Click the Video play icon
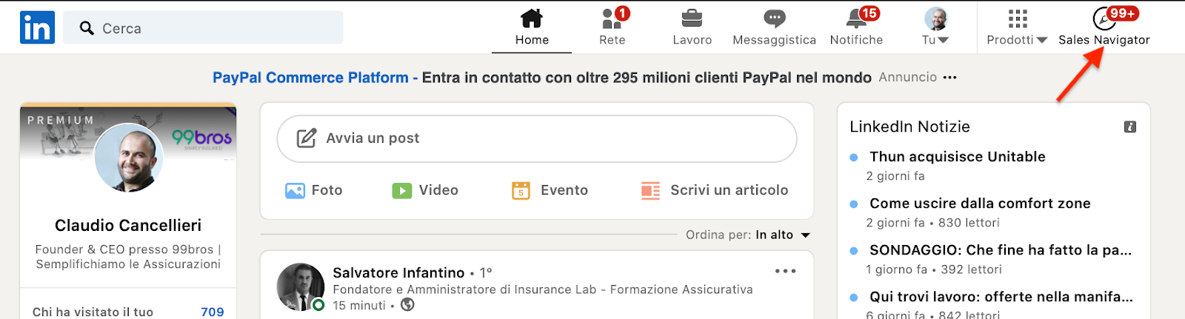The height and width of the screenshot is (319, 1185). (x=401, y=191)
